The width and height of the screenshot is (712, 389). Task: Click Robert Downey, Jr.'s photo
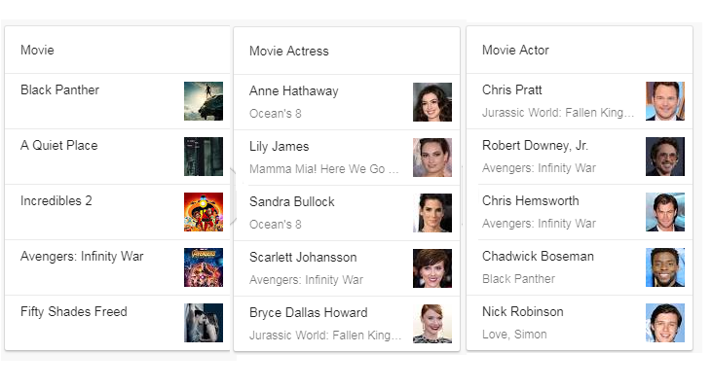coord(665,157)
